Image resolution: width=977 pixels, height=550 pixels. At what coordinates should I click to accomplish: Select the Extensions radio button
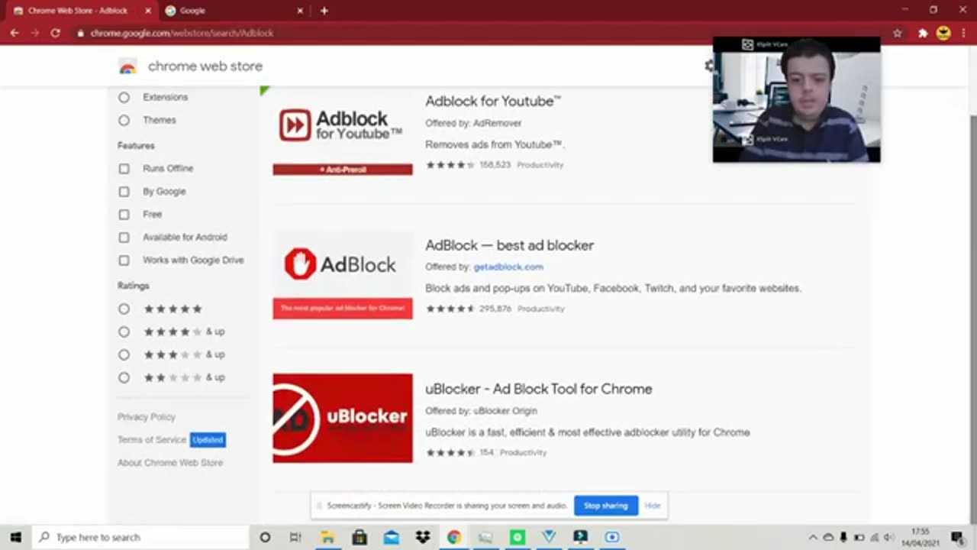click(124, 97)
